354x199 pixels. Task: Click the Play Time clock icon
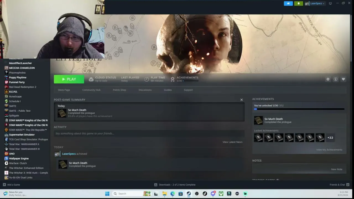click(147, 79)
